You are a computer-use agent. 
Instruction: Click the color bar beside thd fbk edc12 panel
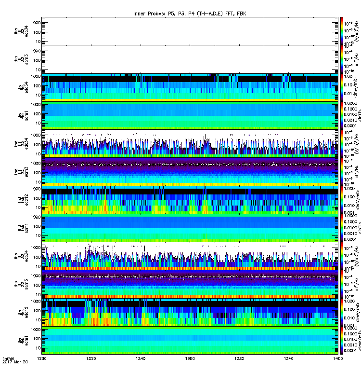click(x=342, y=200)
